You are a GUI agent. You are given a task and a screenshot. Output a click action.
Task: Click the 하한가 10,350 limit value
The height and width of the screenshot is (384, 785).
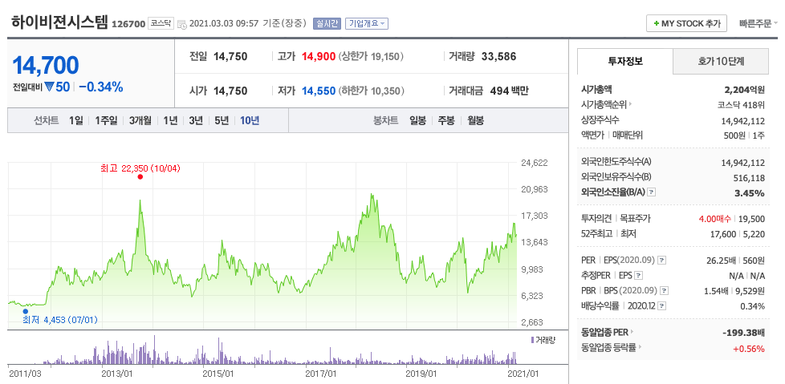[x=371, y=91]
